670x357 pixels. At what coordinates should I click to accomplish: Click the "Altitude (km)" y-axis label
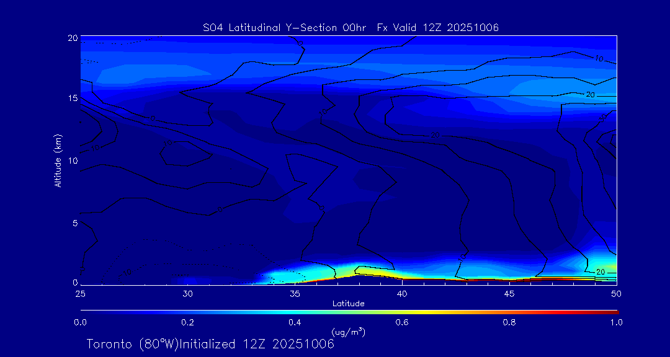point(58,160)
